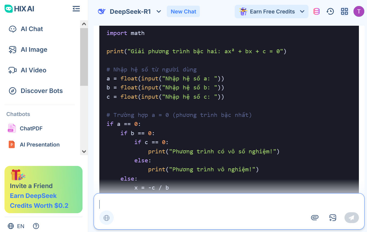Open the pink credits coin stack icon

point(316,12)
